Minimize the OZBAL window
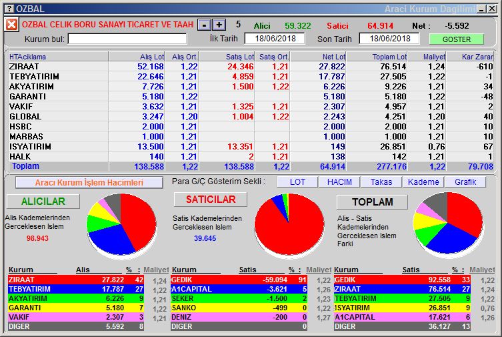The width and height of the screenshot is (502, 337). tap(481, 9)
